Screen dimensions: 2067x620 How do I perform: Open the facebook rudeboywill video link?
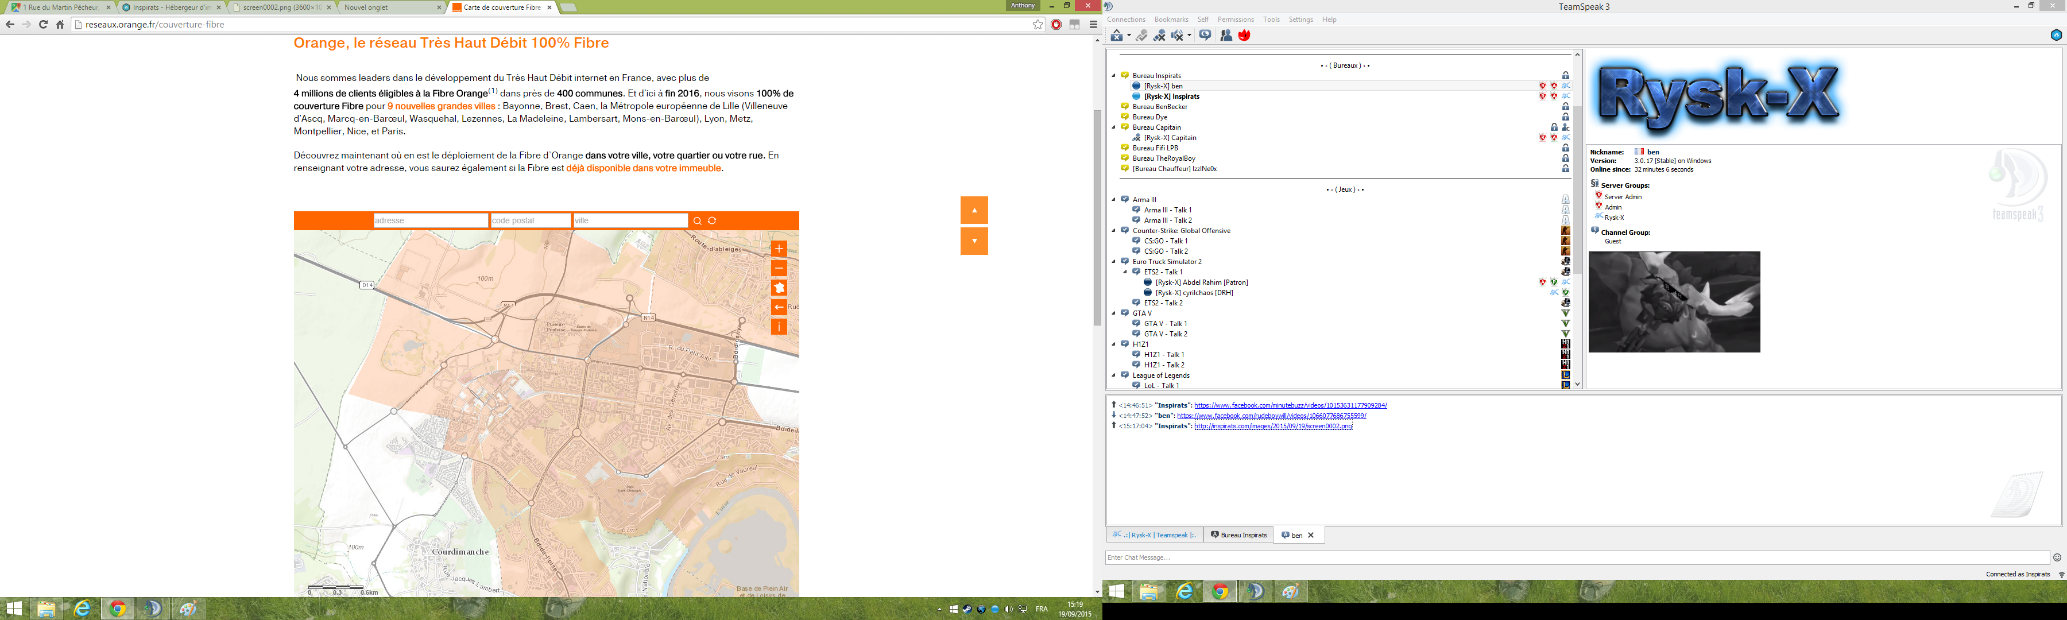tap(1271, 416)
